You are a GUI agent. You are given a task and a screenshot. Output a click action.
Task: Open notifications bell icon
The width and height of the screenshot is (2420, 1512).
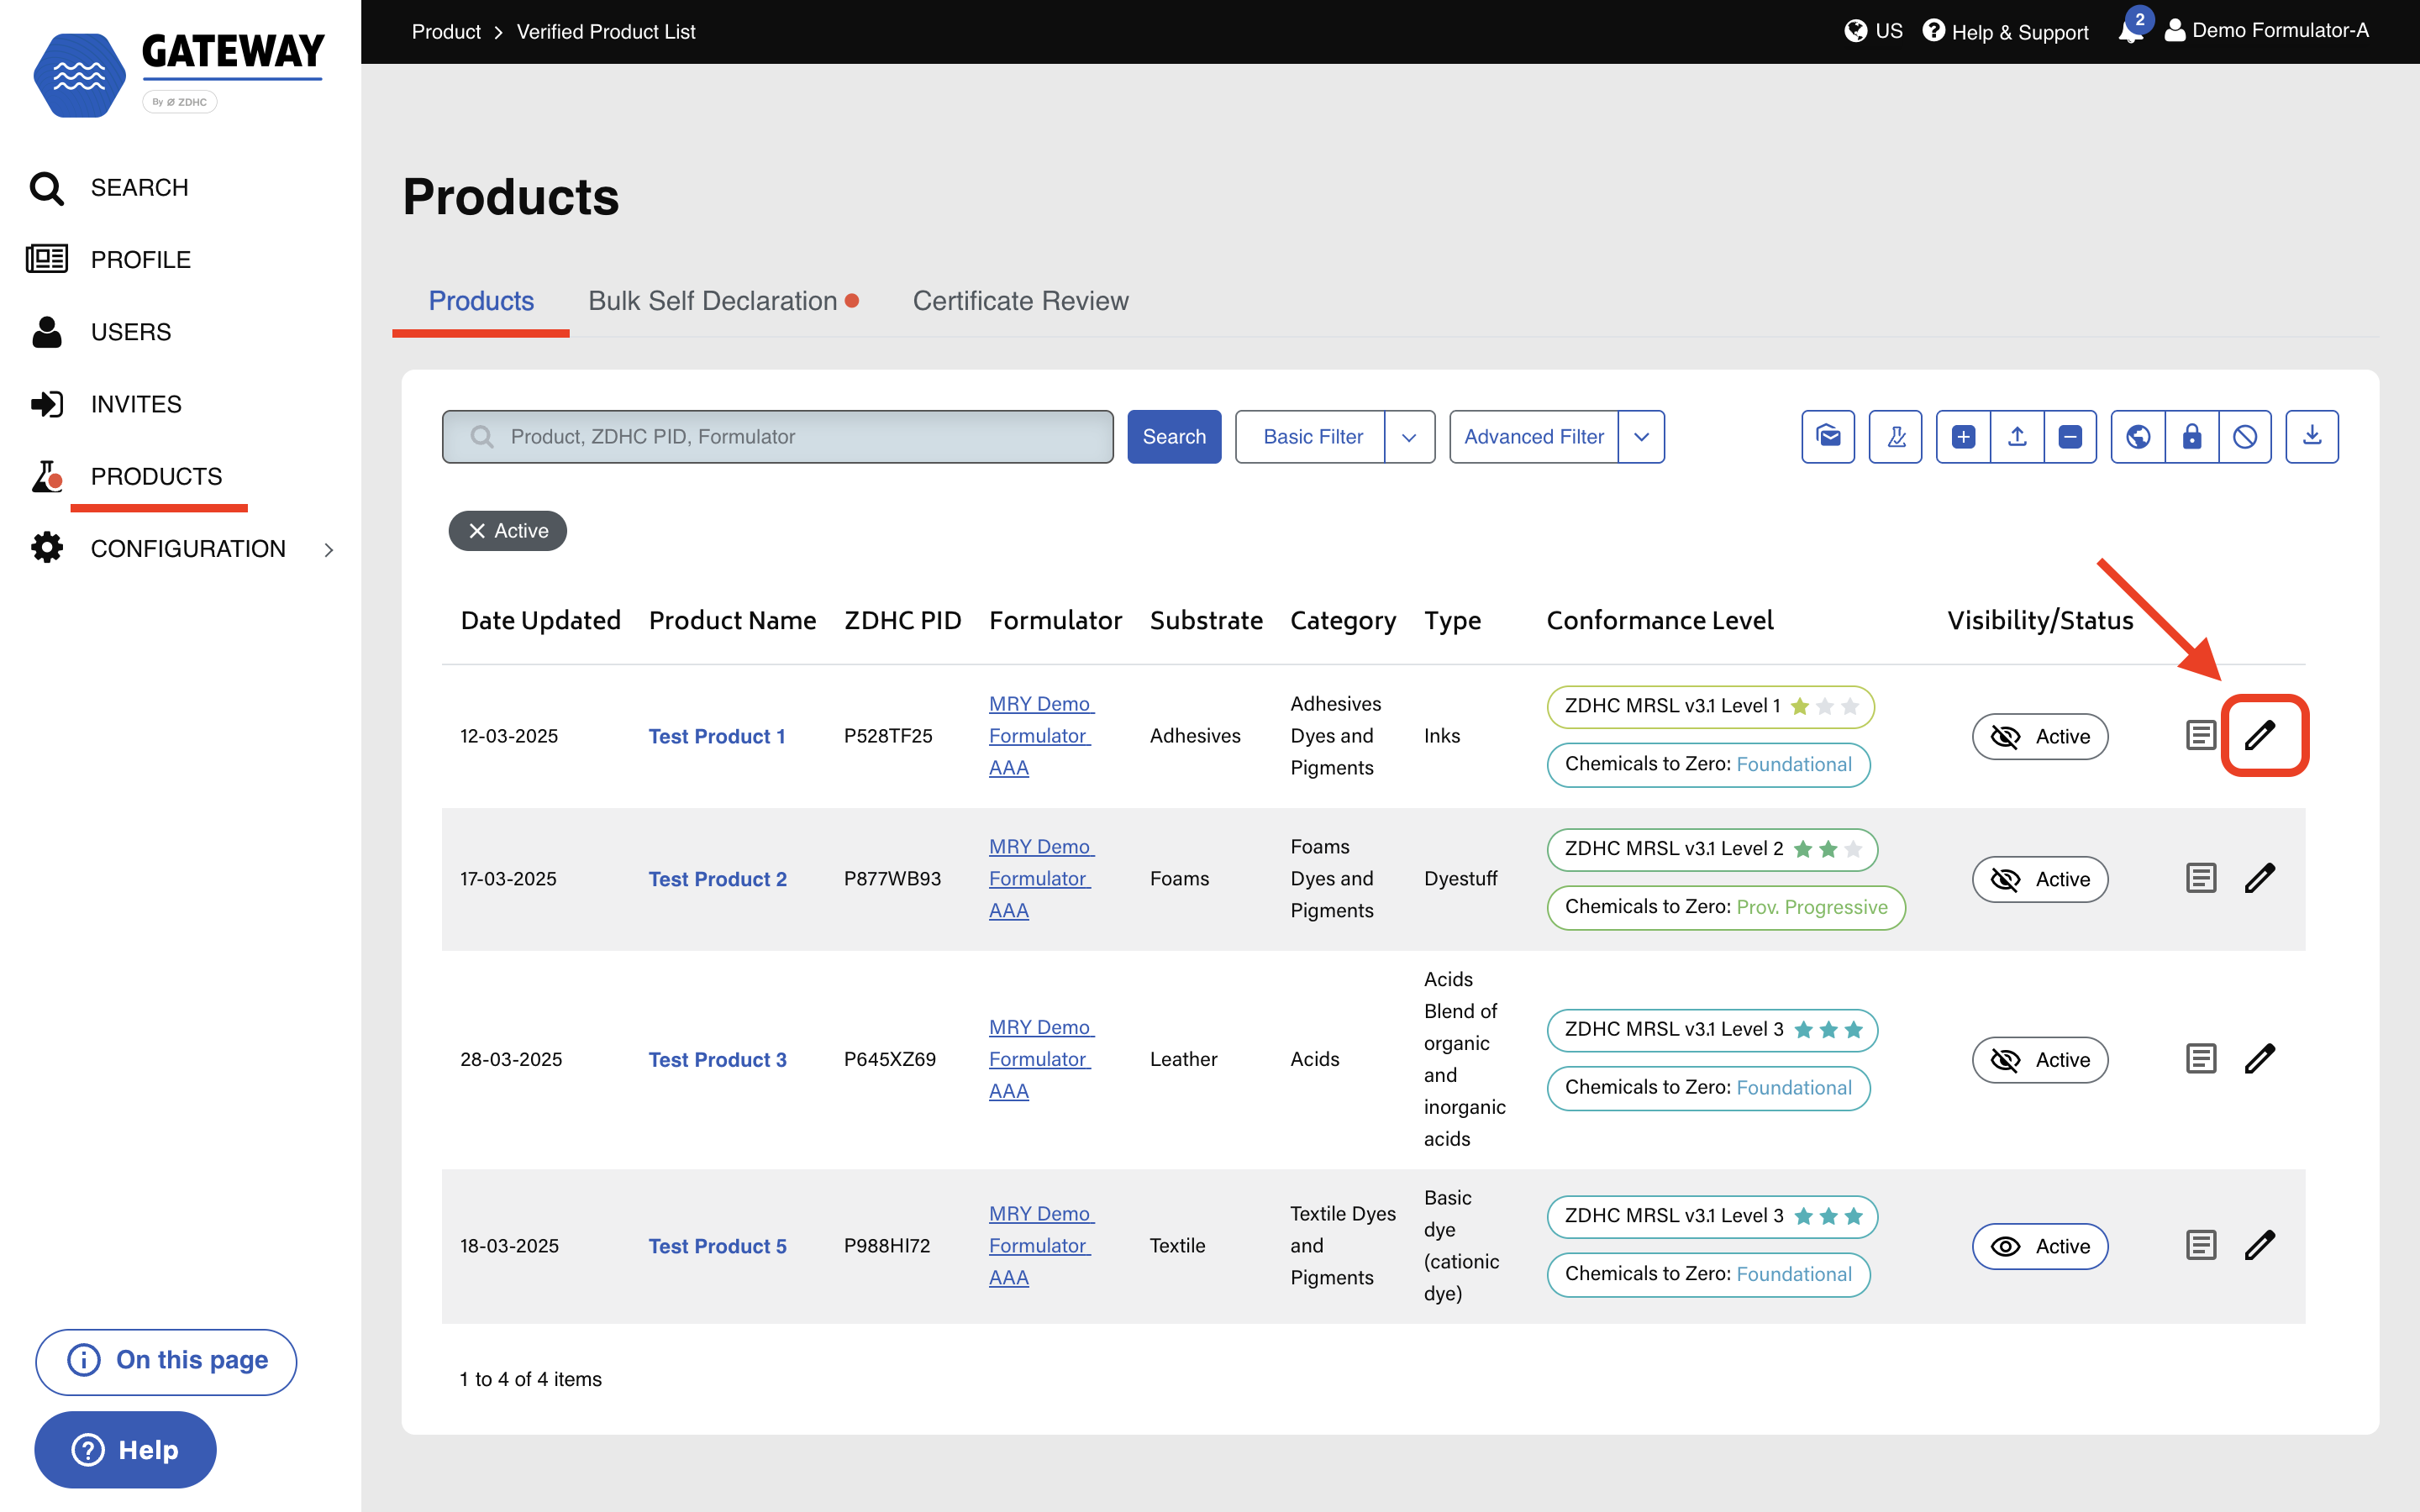(x=2131, y=30)
